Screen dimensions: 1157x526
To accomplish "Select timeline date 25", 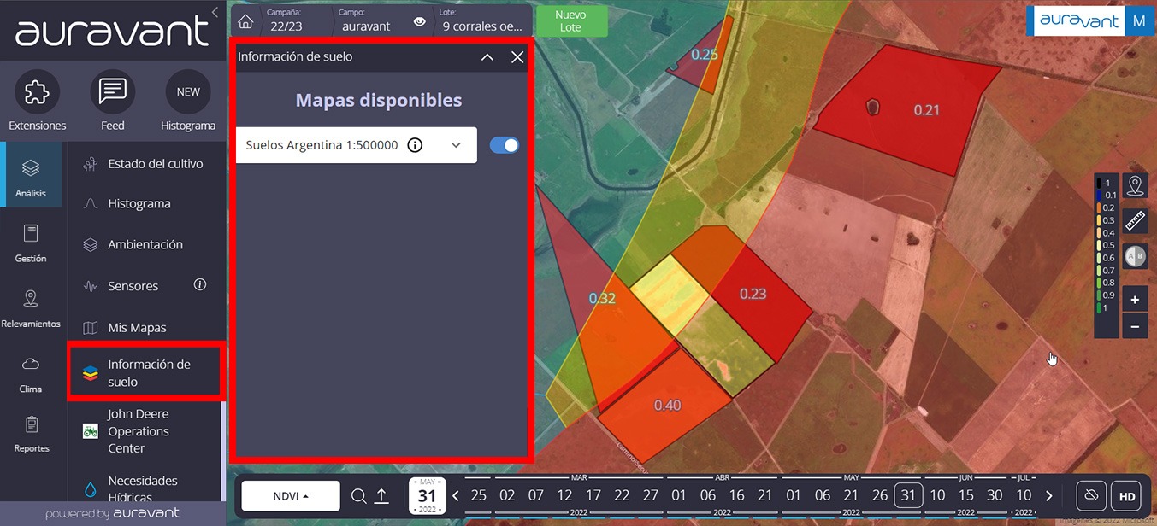I will tap(479, 495).
